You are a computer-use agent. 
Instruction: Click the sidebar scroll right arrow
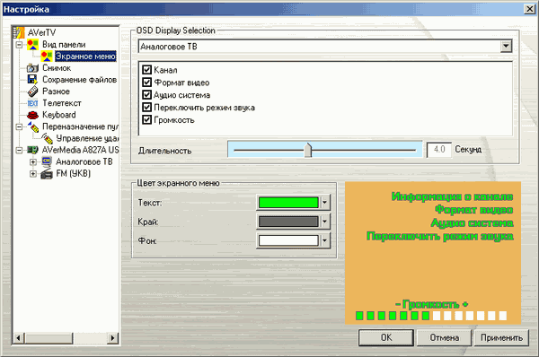click(x=112, y=338)
